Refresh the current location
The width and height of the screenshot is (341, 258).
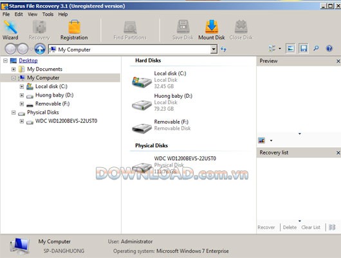223,49
